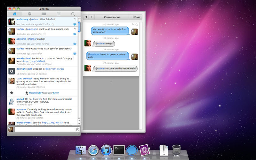Viewport: 256px width, 160px height.
Task: Select the blue 'nature walk' conversation bubble
Action: 108,56
